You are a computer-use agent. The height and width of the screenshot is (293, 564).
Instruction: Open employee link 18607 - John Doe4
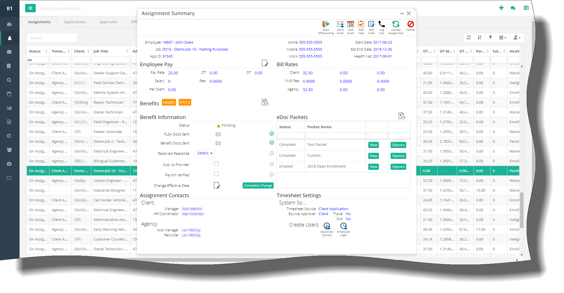(178, 42)
